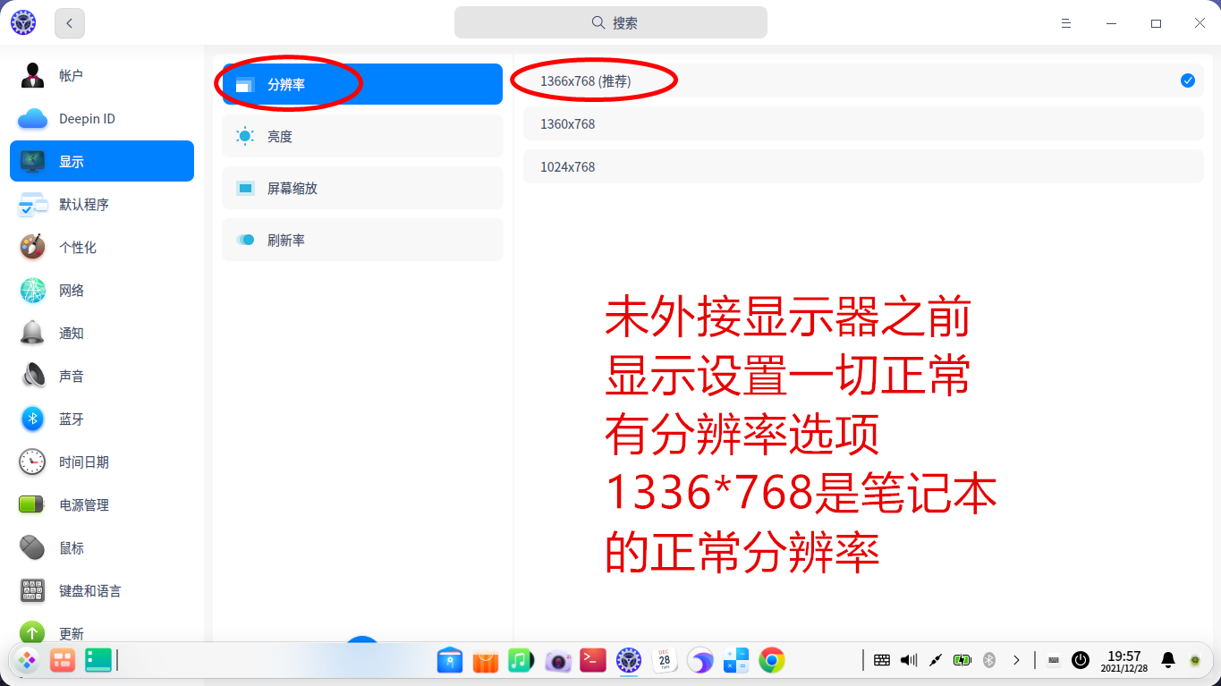The height and width of the screenshot is (686, 1221).
Task: Select the 默认程序 sidebar icon
Action: [x=32, y=205]
